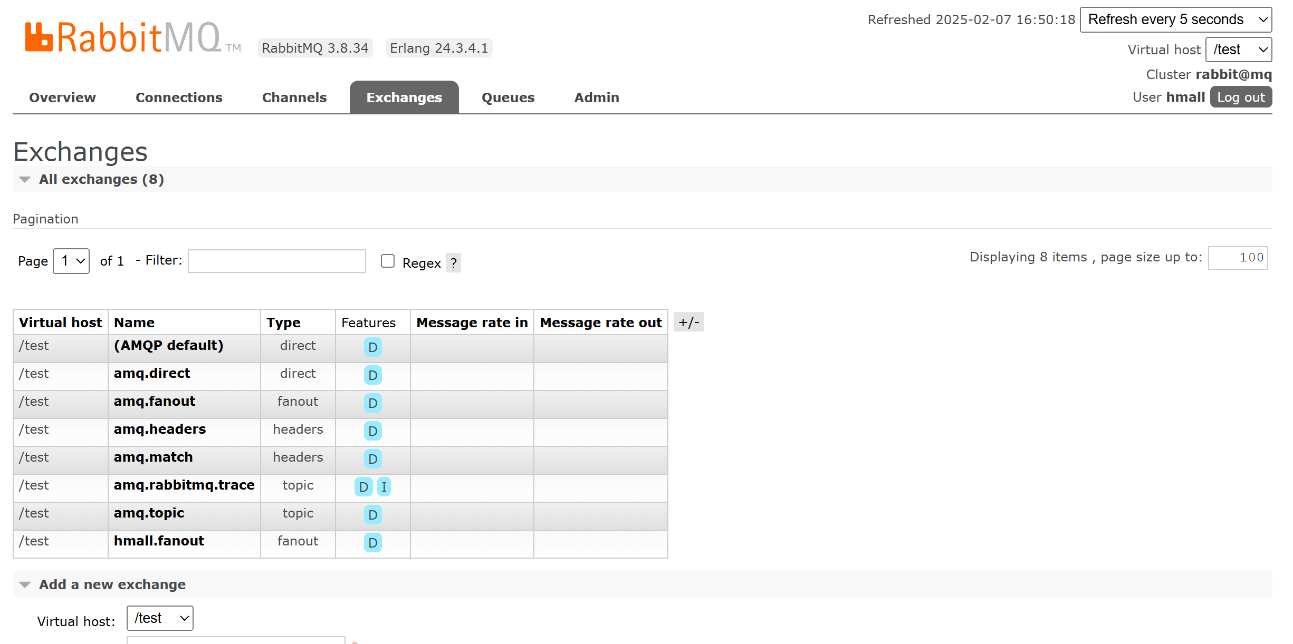Viewport: 1293px width, 644px height.
Task: Go to the Overview tab
Action: (x=62, y=97)
